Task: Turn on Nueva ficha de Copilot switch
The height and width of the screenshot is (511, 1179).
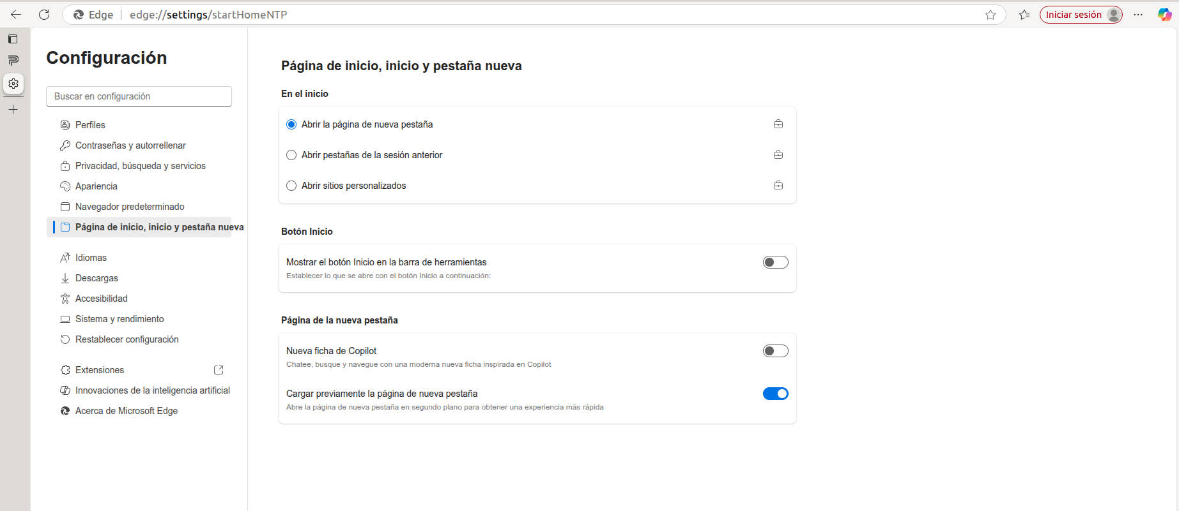Action: (775, 351)
